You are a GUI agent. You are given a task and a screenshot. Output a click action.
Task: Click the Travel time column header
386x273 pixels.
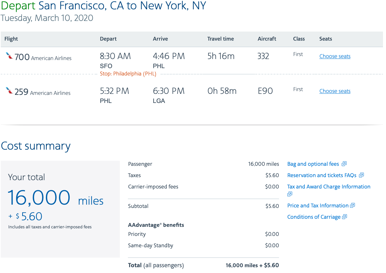pos(220,39)
